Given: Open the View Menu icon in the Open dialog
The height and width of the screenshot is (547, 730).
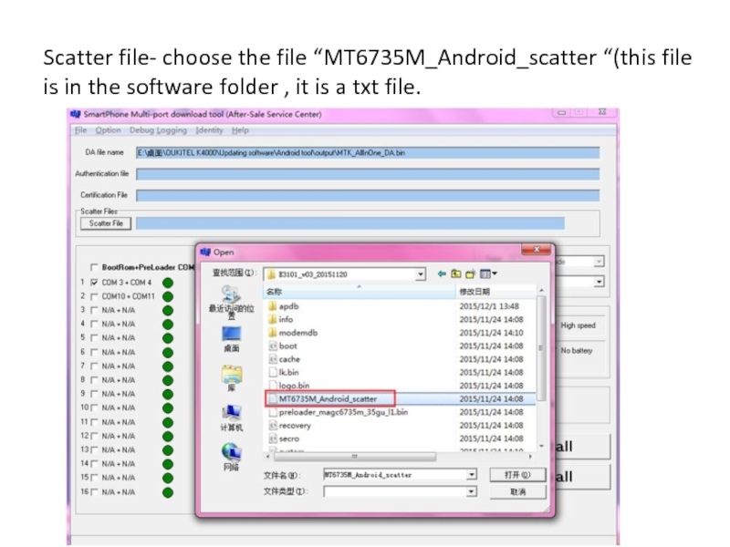Looking at the screenshot, I should pos(488,274).
